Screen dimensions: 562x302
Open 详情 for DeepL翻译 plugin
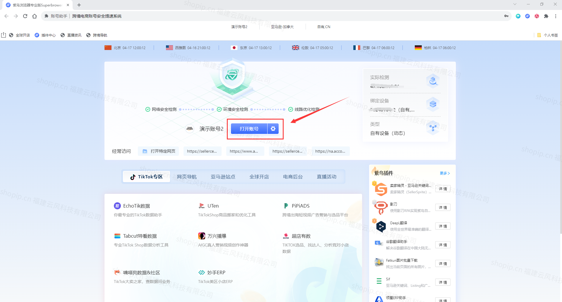[x=443, y=226]
